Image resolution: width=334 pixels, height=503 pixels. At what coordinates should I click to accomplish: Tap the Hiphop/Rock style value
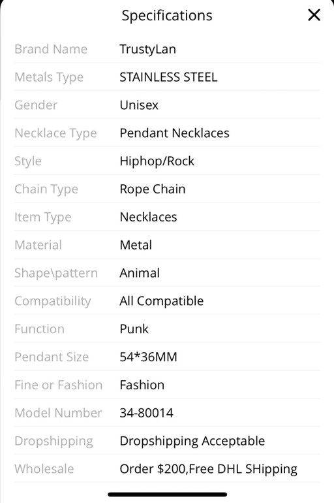[x=157, y=161]
